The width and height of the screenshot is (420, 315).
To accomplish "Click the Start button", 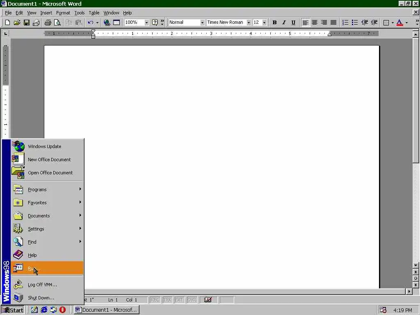I will point(13,310).
